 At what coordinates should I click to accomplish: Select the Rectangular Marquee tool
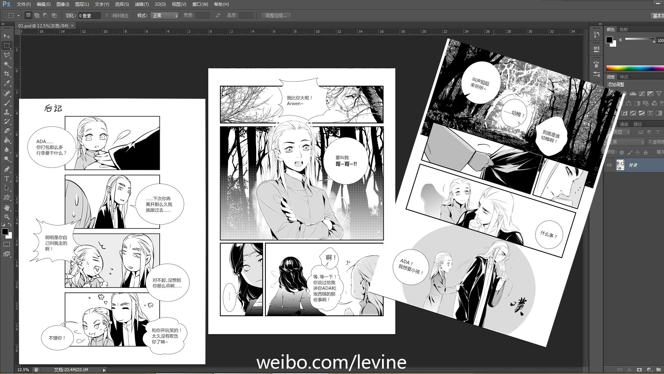(x=7, y=46)
